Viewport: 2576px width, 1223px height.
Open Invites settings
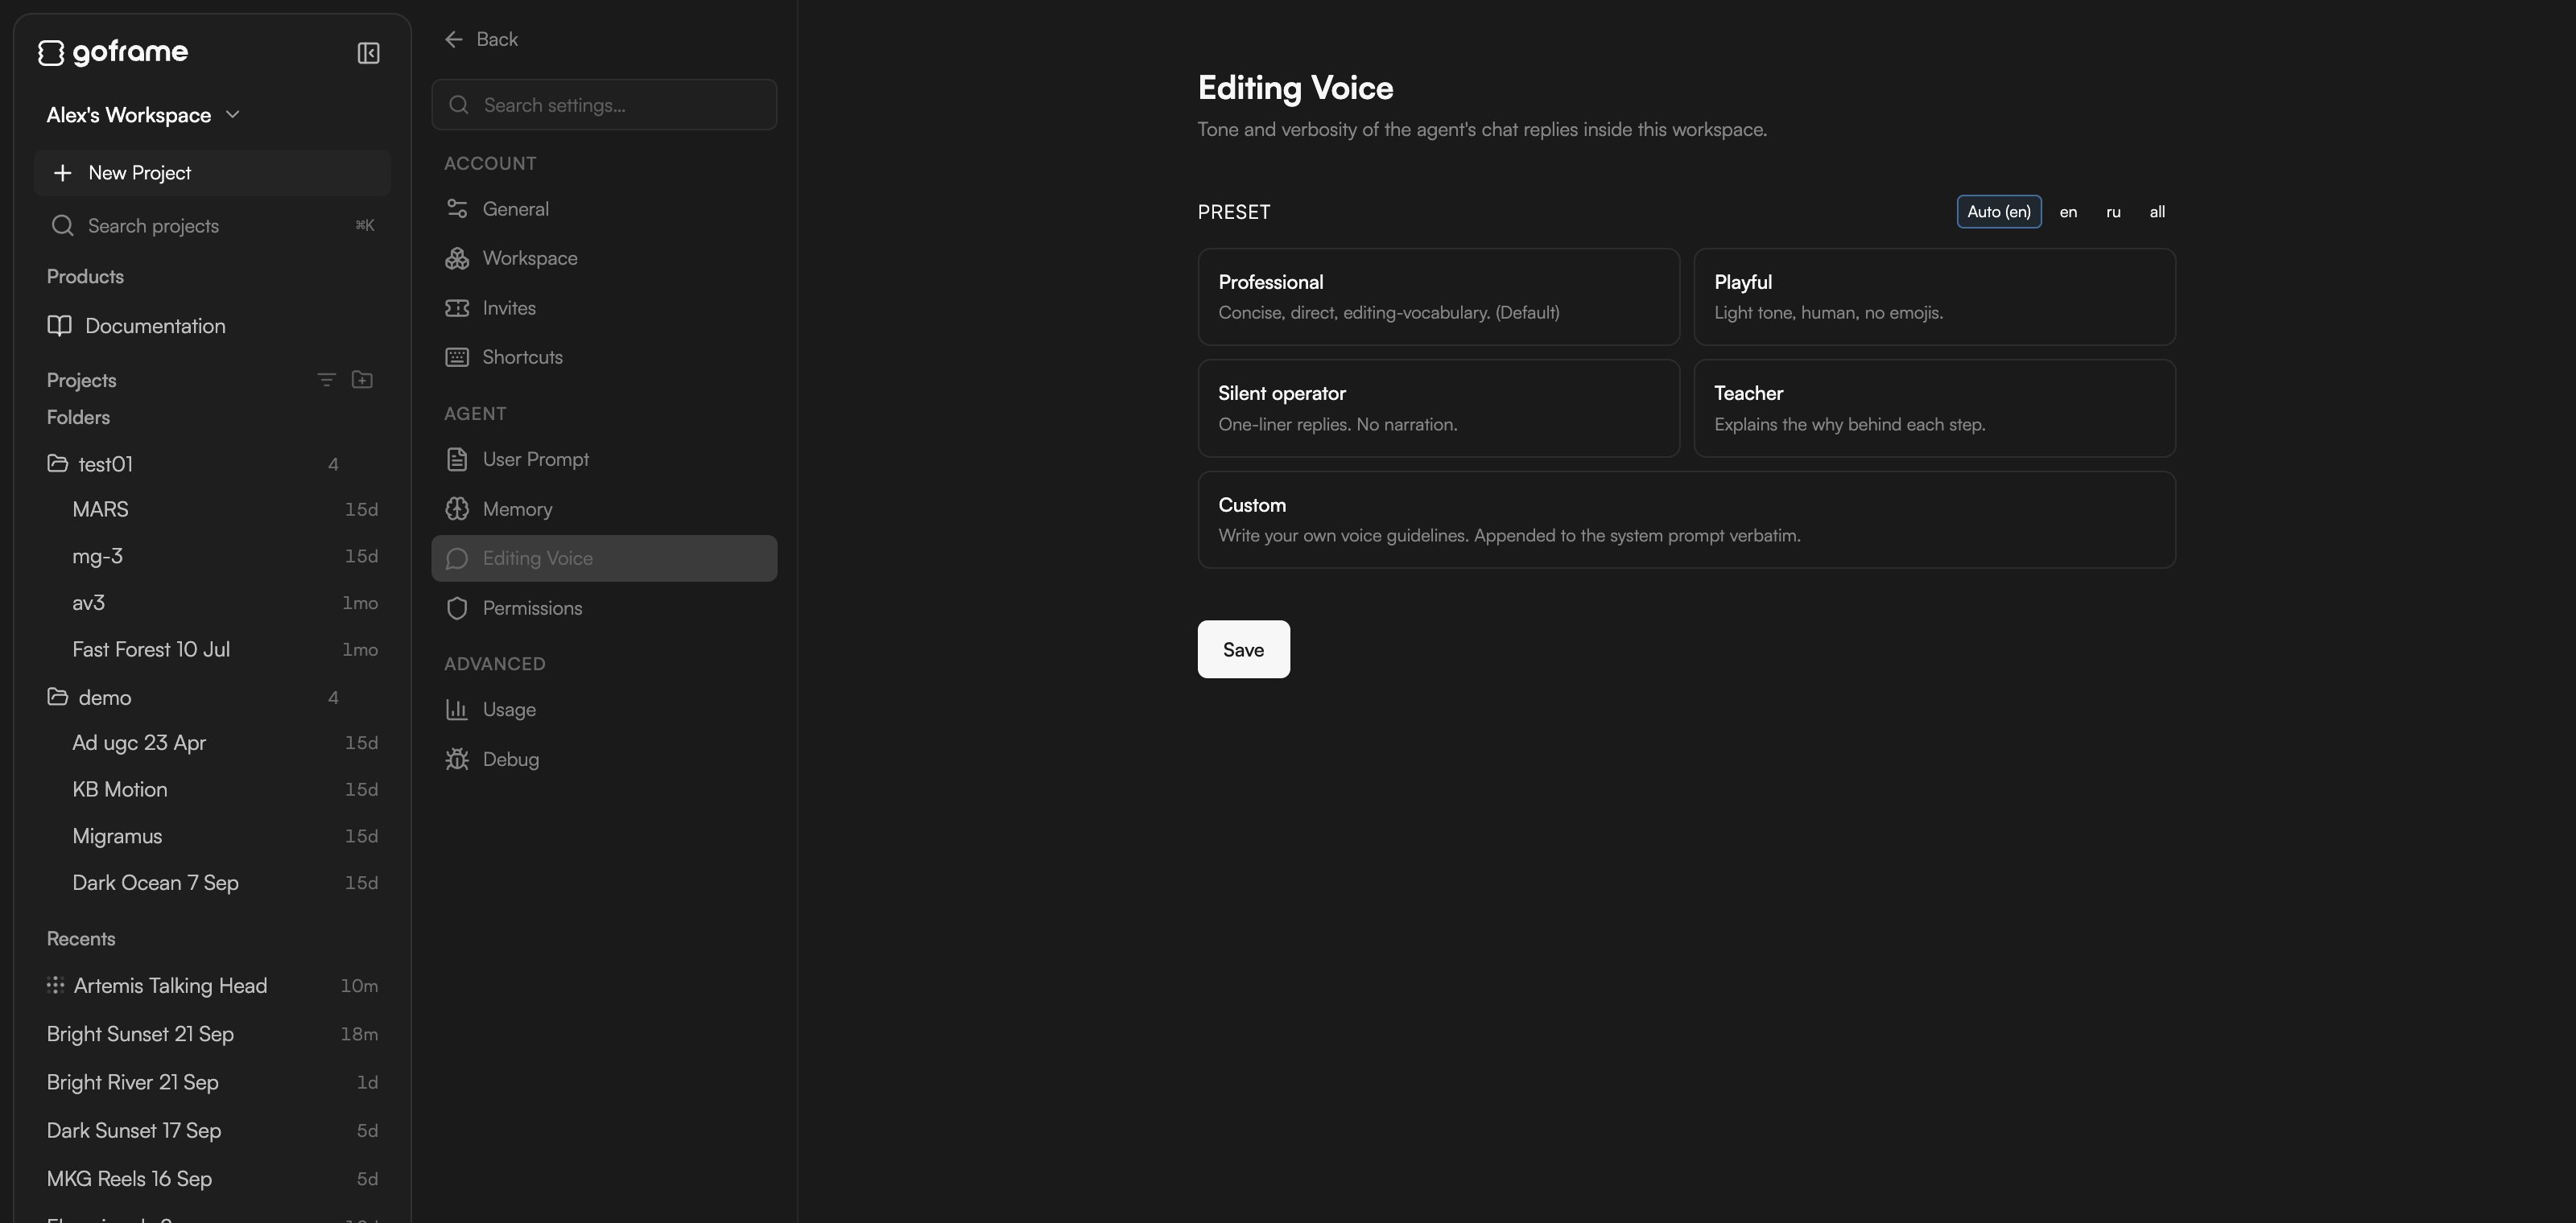click(604, 307)
